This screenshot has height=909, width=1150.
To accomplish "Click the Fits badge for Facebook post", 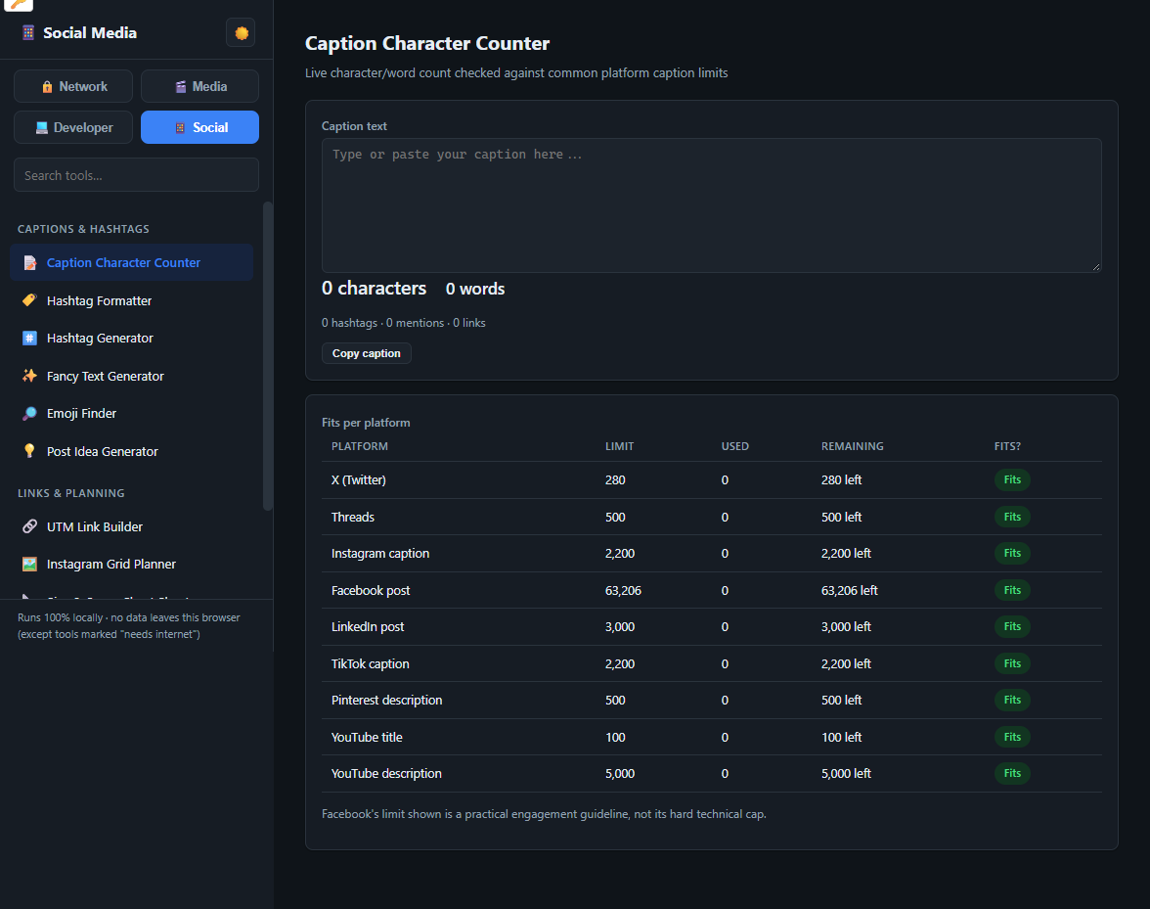I will (x=1012, y=591).
